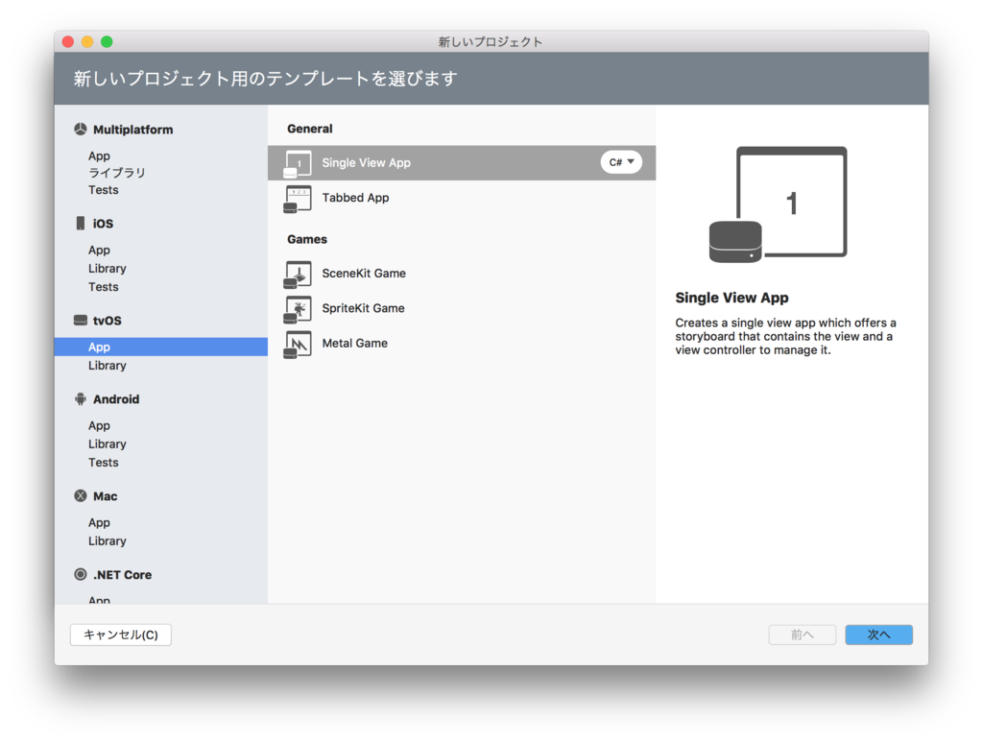Choose Metal Game template

pyautogui.click(x=462, y=344)
